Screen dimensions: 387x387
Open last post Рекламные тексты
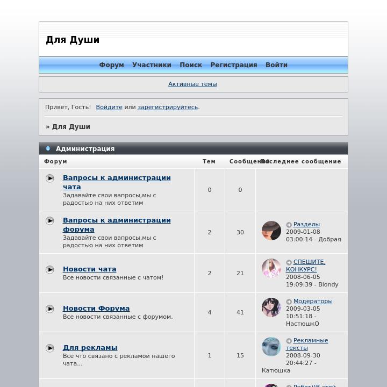[307, 344]
